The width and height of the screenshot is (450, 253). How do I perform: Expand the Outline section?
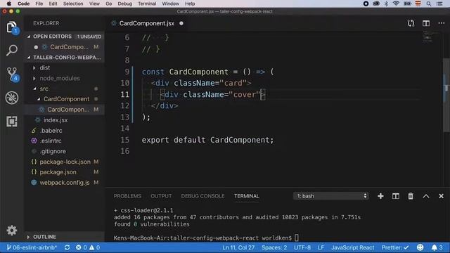coord(28,237)
